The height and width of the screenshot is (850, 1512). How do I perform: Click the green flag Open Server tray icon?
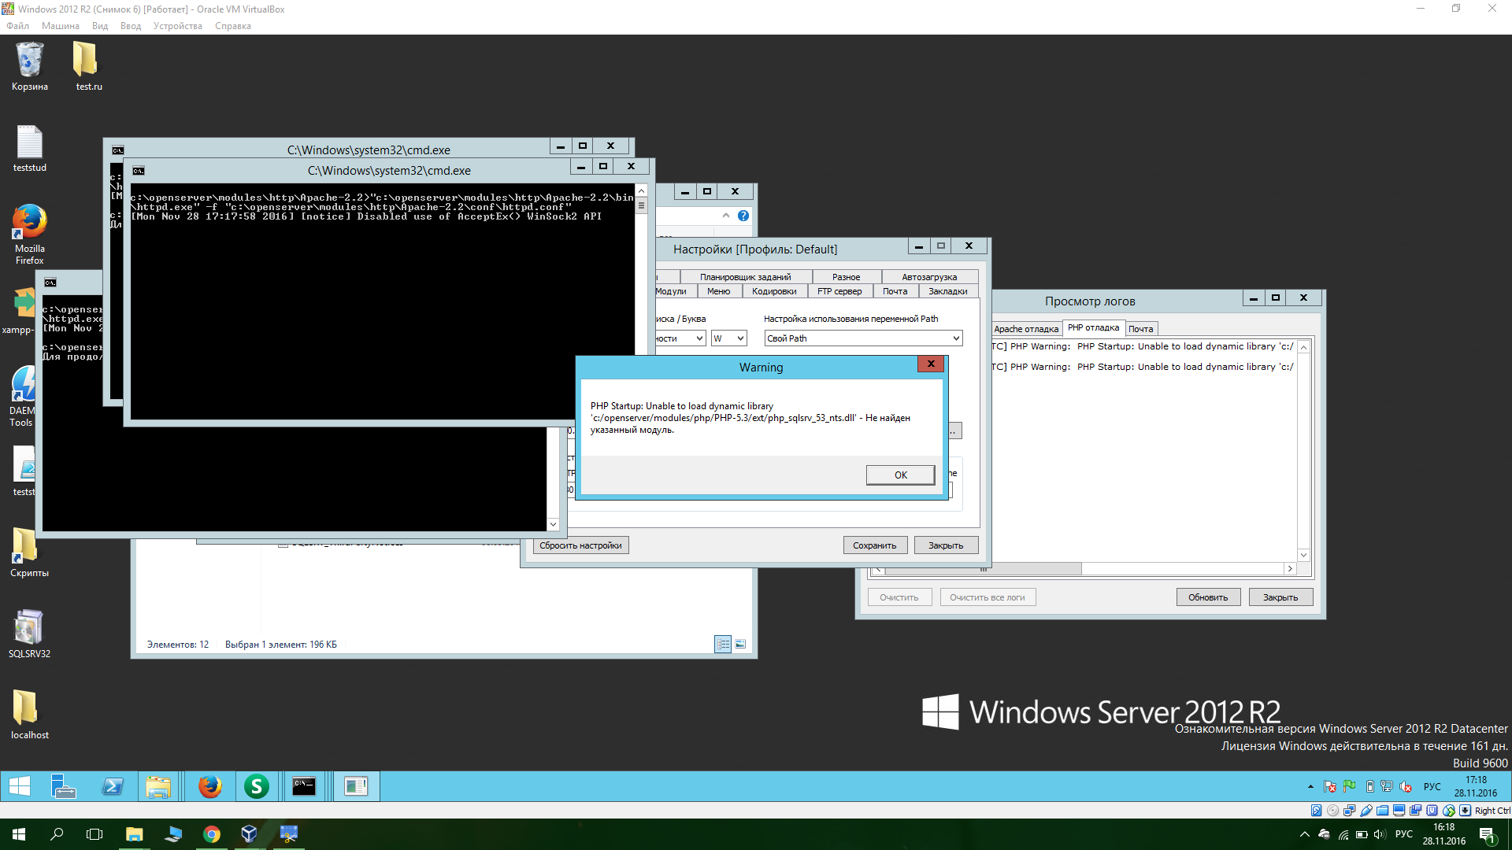click(1349, 786)
